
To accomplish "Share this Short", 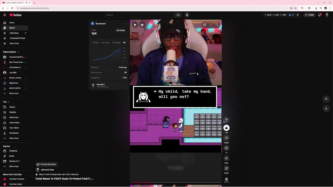I will point(226,158).
